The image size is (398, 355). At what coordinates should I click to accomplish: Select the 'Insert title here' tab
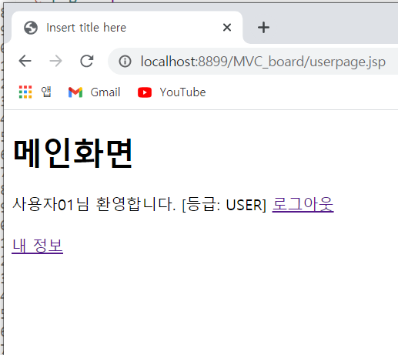point(127,28)
